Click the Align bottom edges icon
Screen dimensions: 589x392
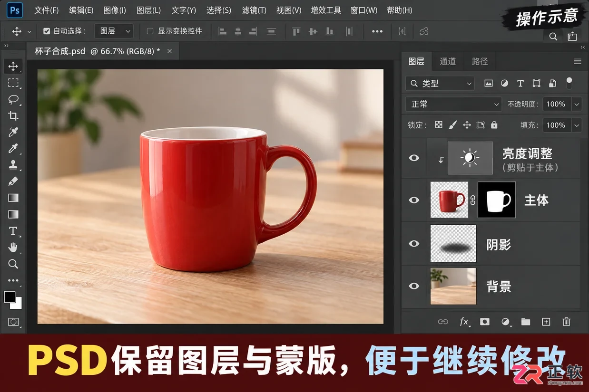click(329, 31)
